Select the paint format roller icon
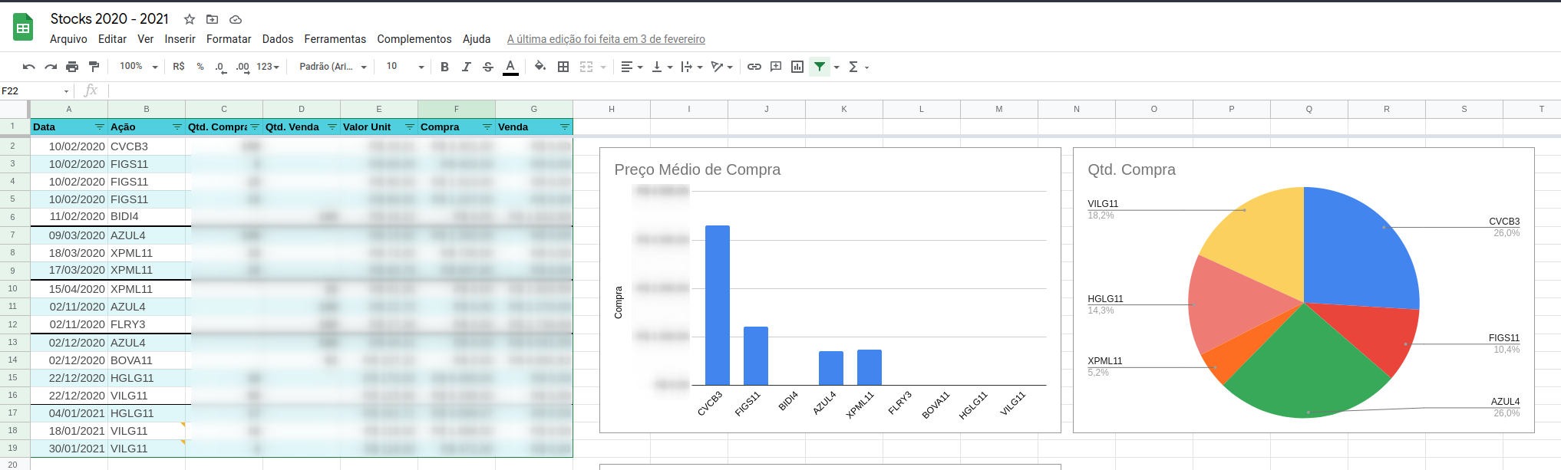This screenshot has width=1561, height=470. (x=94, y=67)
